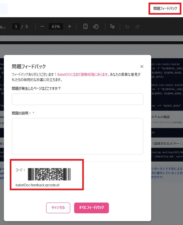Toggle fit-to-page icon in toolbar

(x=85, y=27)
